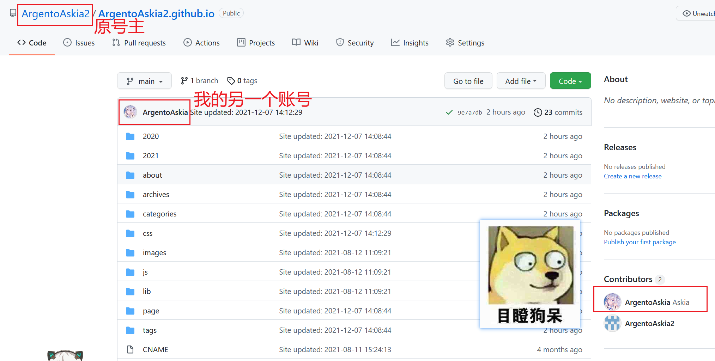The image size is (715, 361).
Task: Open the Security tab
Action: point(355,43)
